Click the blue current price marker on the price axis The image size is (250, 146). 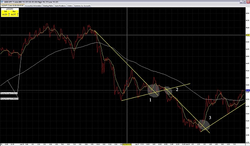coord(248,90)
